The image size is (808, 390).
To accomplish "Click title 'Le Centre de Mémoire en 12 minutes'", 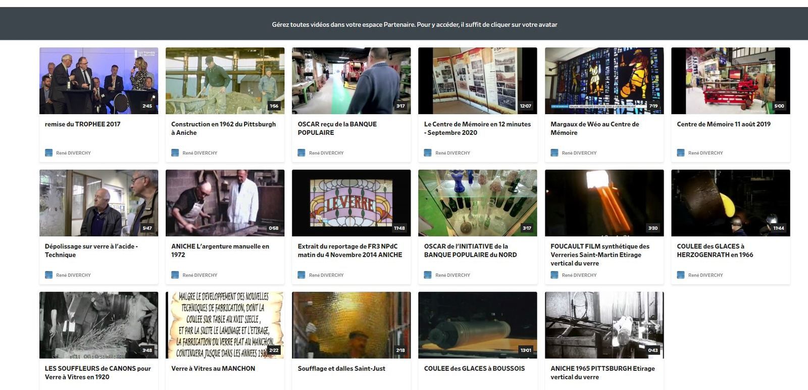I will (477, 128).
